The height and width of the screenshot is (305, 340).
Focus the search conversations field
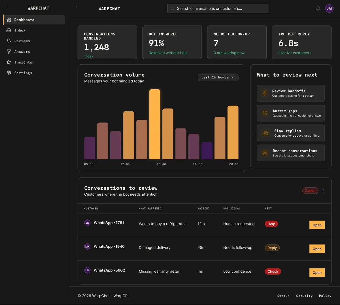coord(218,9)
